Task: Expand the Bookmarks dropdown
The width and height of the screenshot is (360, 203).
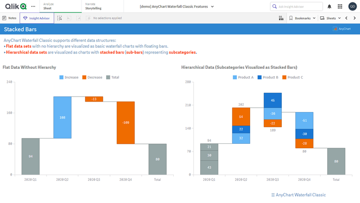Action: 302,18
